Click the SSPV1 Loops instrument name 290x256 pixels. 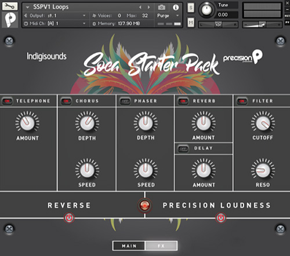tap(51, 7)
